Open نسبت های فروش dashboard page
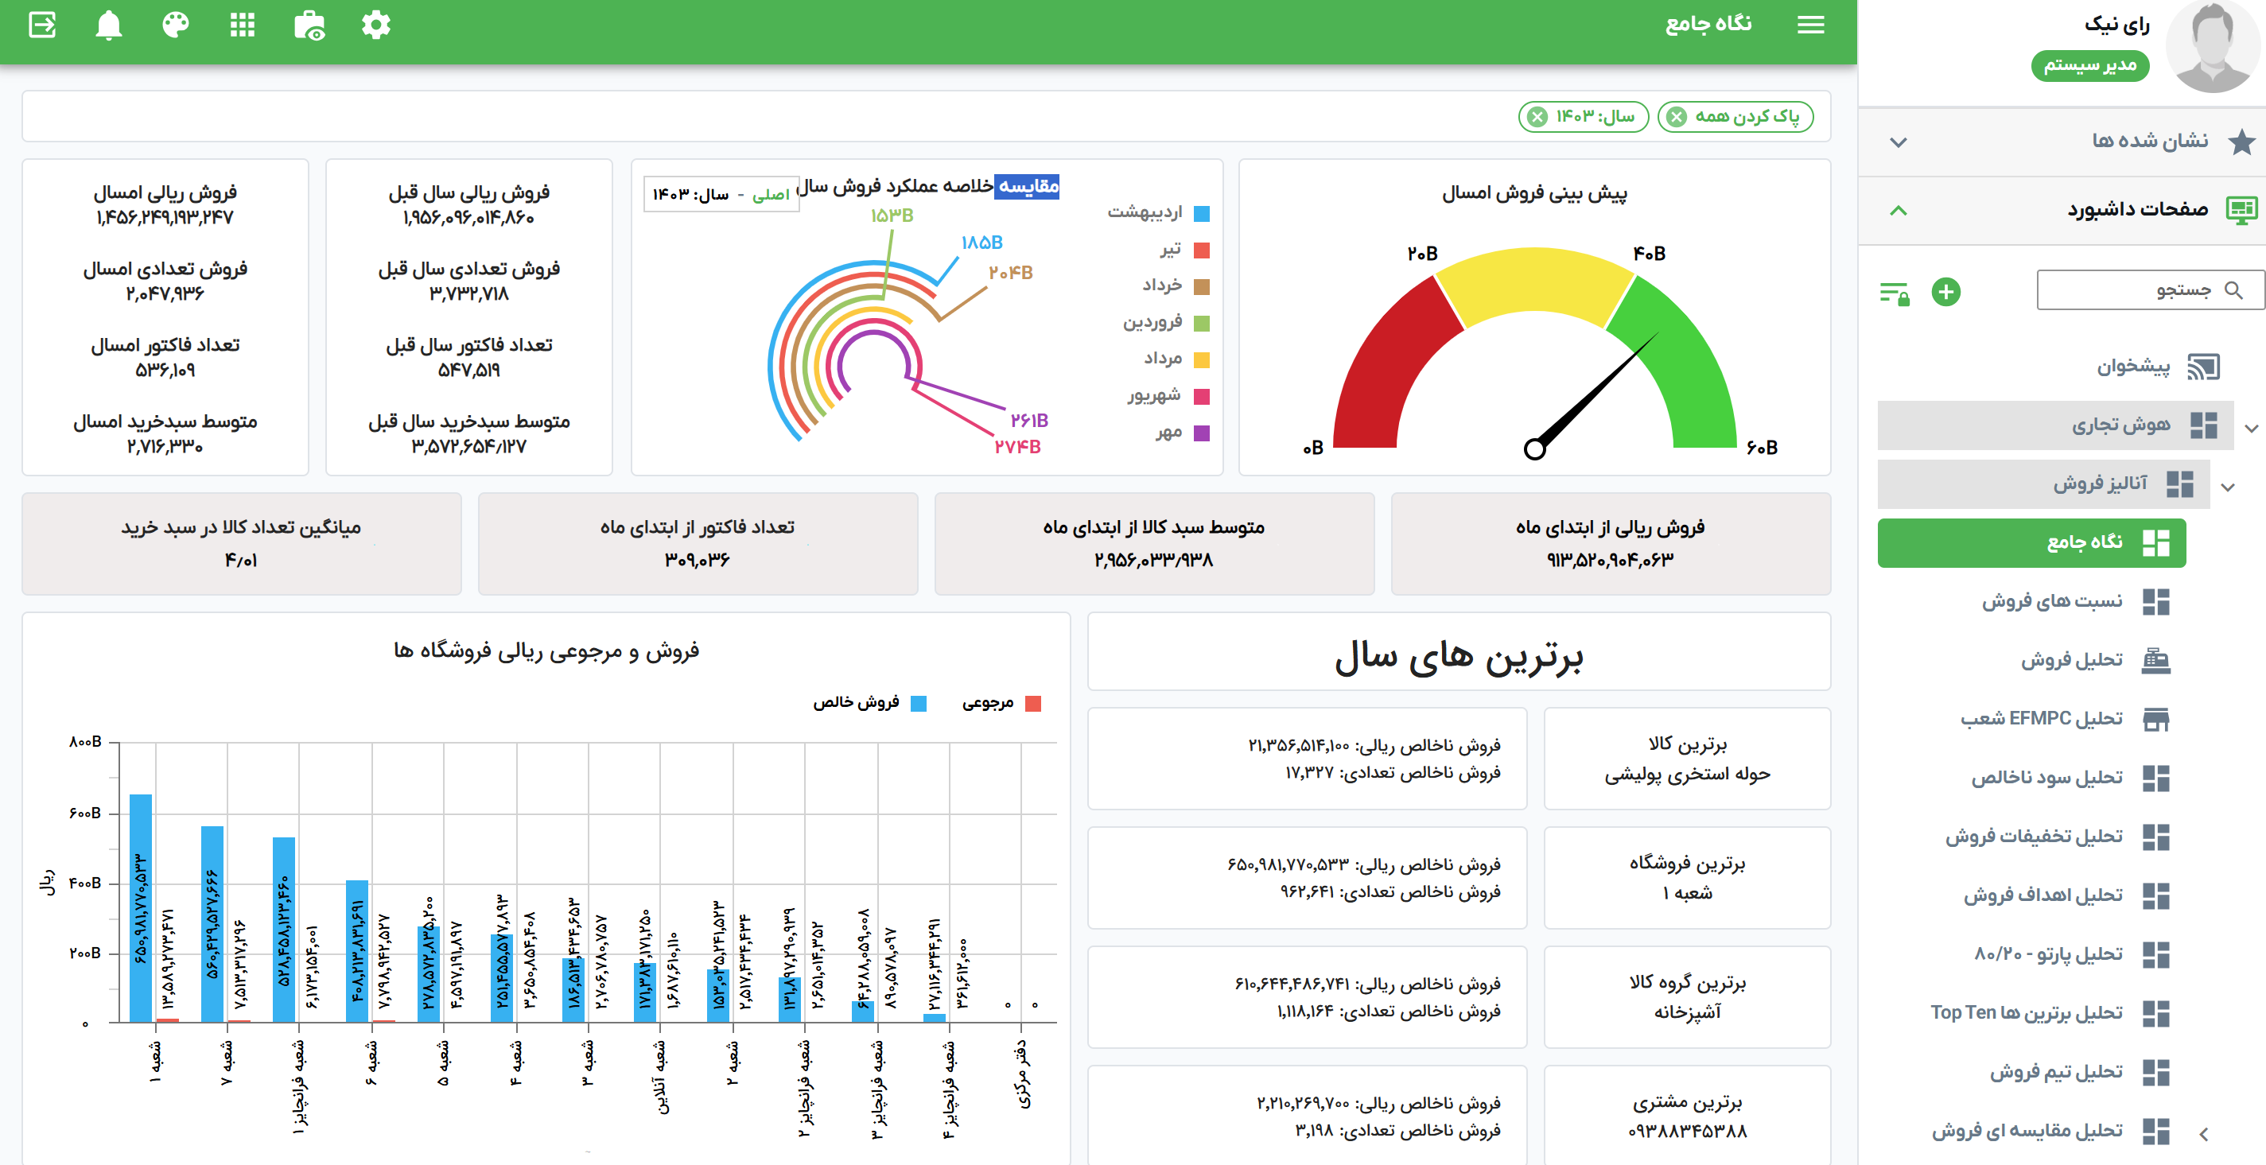This screenshot has height=1165, width=2266. pyautogui.click(x=2051, y=601)
